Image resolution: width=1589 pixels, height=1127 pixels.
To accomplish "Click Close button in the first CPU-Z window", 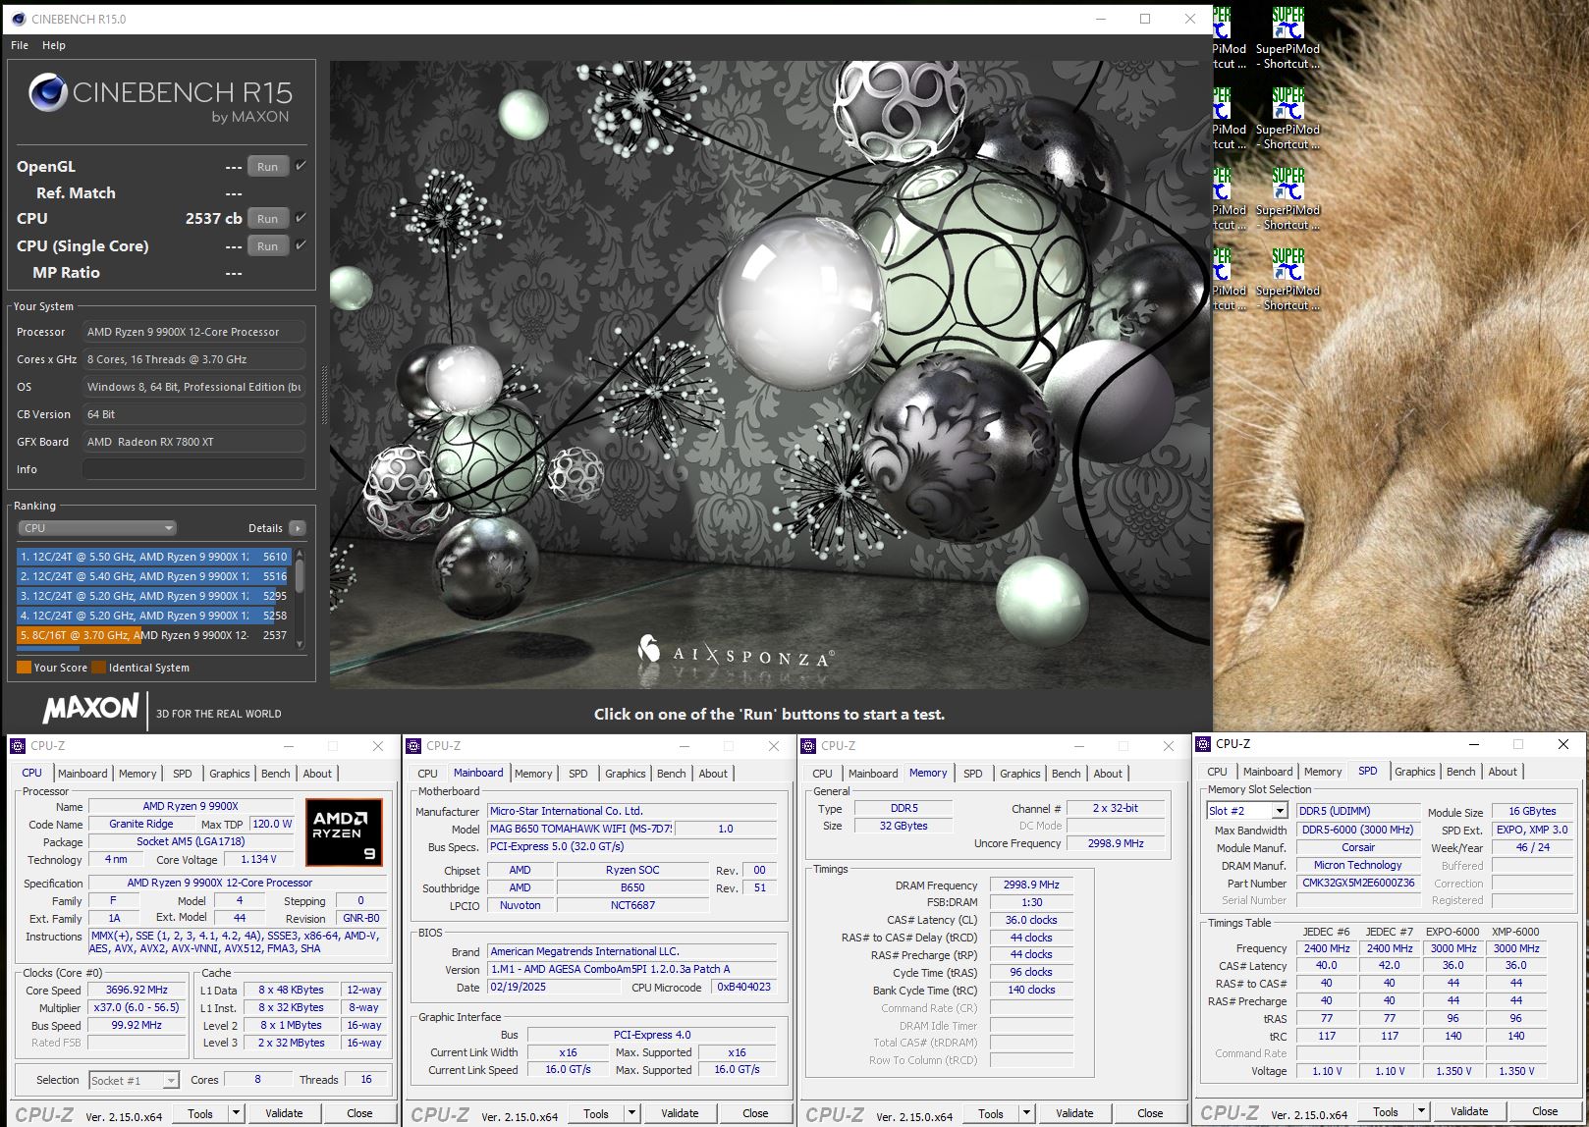I will (359, 1113).
